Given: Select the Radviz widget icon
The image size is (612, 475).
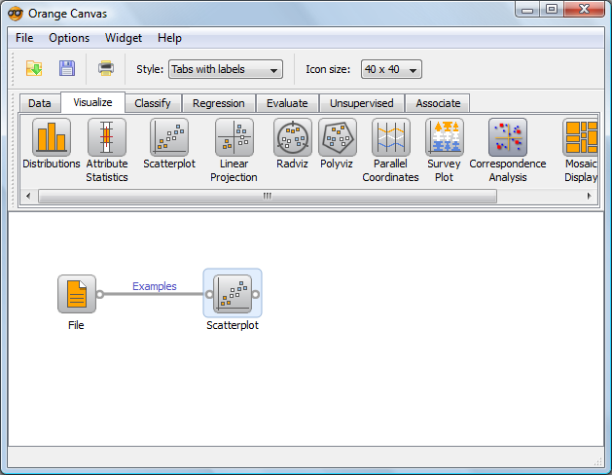Looking at the screenshot, I should pos(293,138).
